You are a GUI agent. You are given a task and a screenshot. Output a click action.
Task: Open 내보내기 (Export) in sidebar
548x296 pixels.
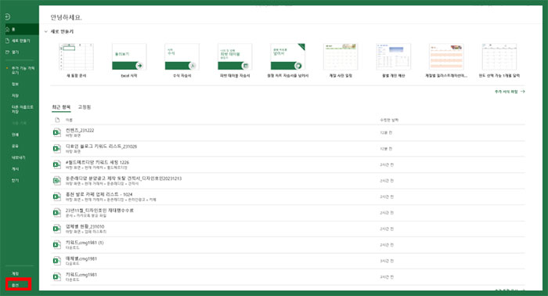(x=18, y=157)
